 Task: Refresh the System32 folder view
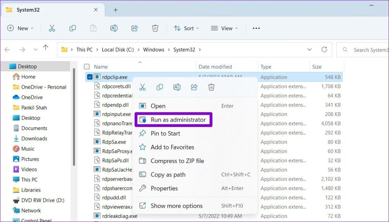324,50
